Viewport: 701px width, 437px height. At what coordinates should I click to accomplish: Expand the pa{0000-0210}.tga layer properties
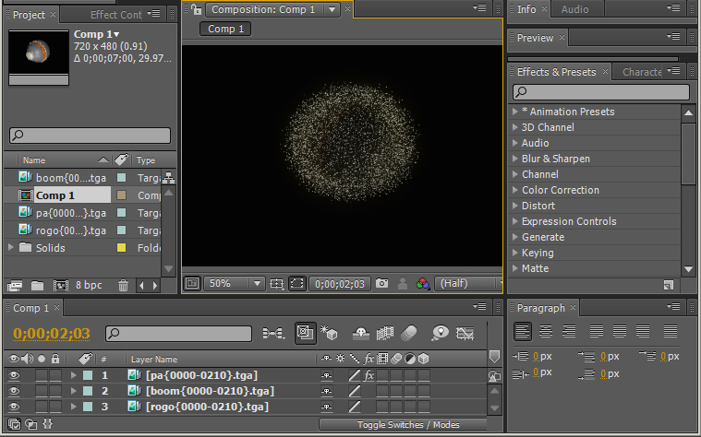[73, 375]
